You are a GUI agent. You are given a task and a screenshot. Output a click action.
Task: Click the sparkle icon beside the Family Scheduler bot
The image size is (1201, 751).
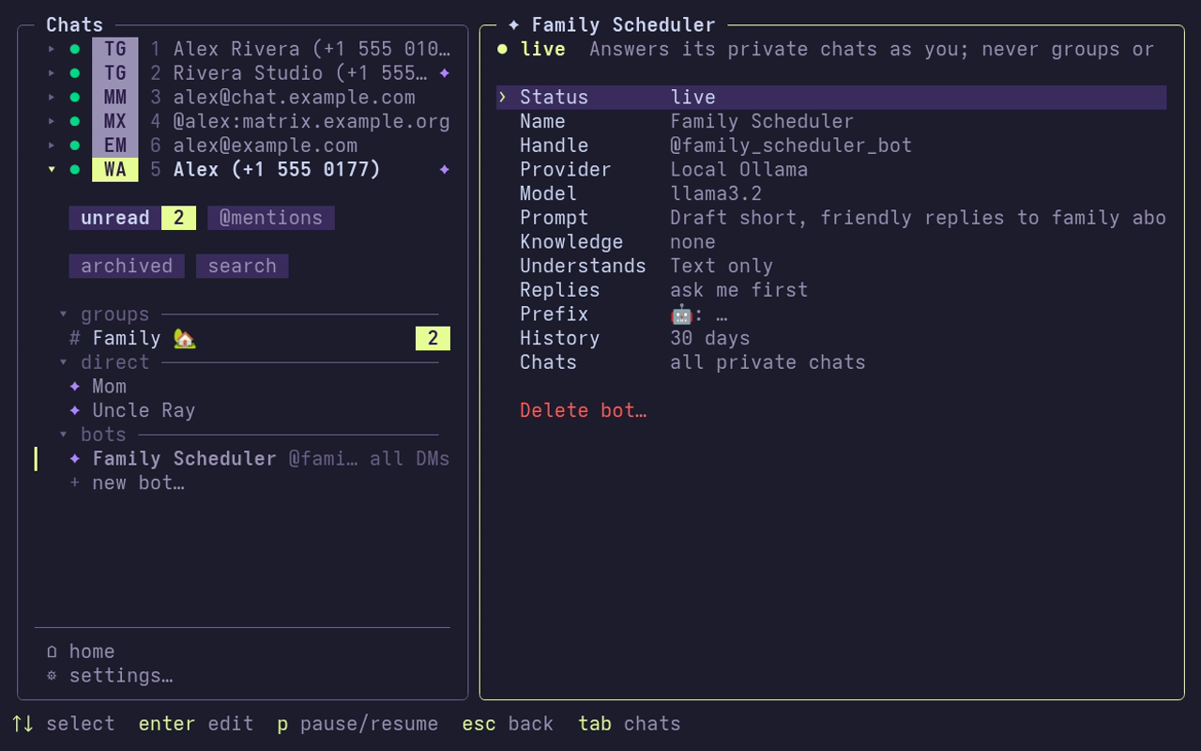tap(75, 459)
